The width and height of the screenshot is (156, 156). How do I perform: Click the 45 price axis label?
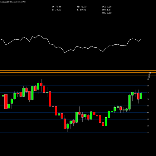148,133
